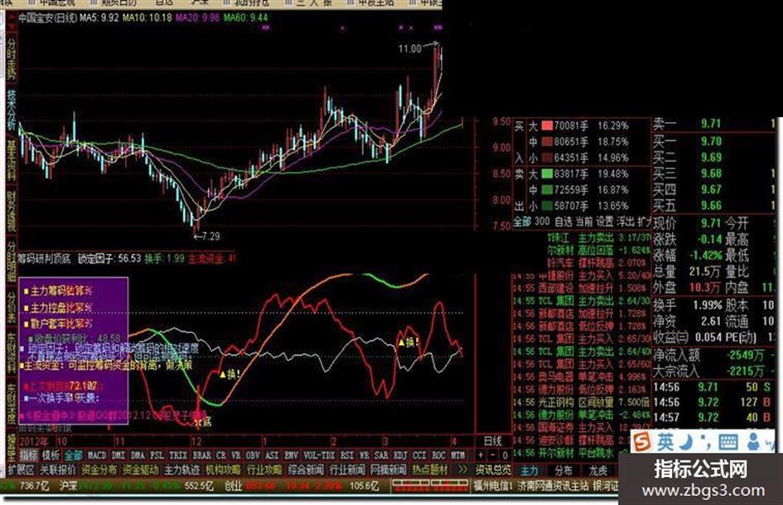
Task: Toggle Sogou 英 English input mode
Action: coord(665,442)
